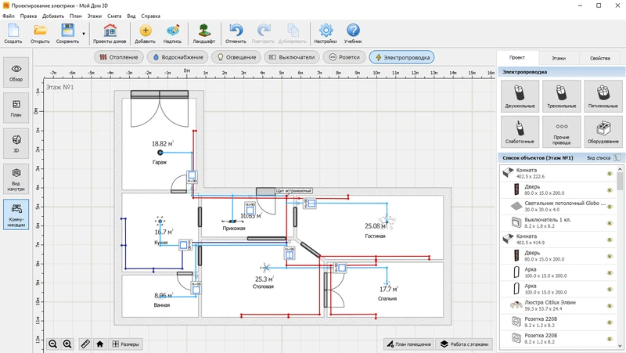Open the Этажи menu

pos(95,16)
